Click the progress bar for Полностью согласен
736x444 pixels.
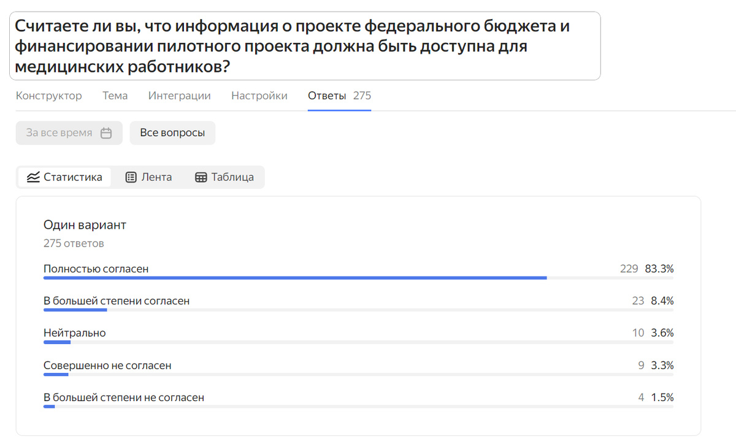point(294,277)
